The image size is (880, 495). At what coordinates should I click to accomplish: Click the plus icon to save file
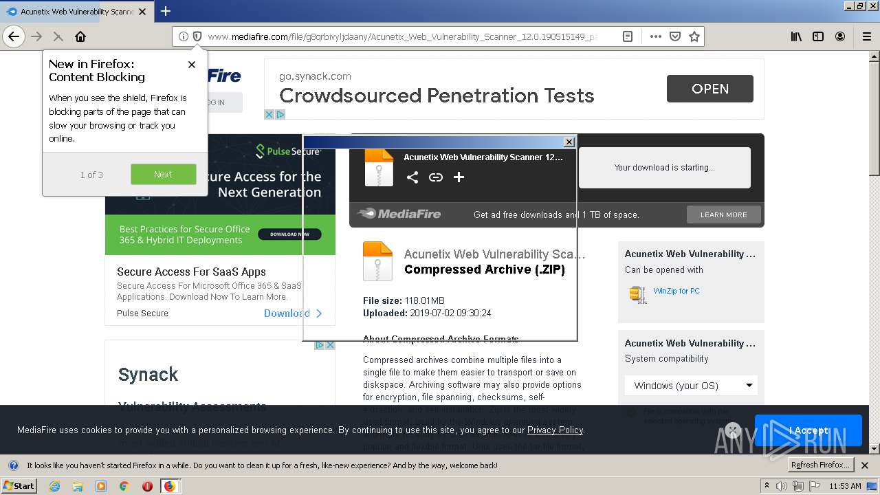point(459,177)
